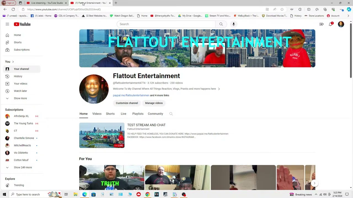Bookmark this page with star icon
The width and height of the screenshot is (353, 198).
pyautogui.click(x=282, y=9)
